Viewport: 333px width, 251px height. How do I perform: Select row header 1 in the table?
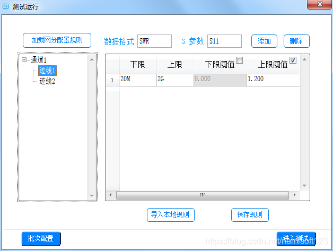click(112, 80)
